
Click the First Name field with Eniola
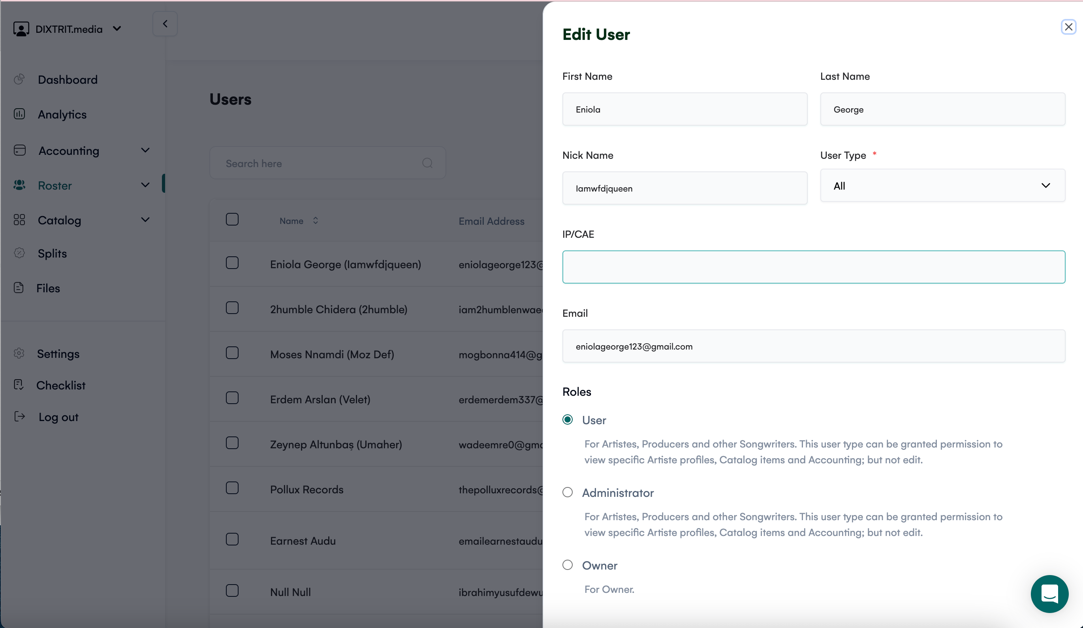click(x=684, y=109)
